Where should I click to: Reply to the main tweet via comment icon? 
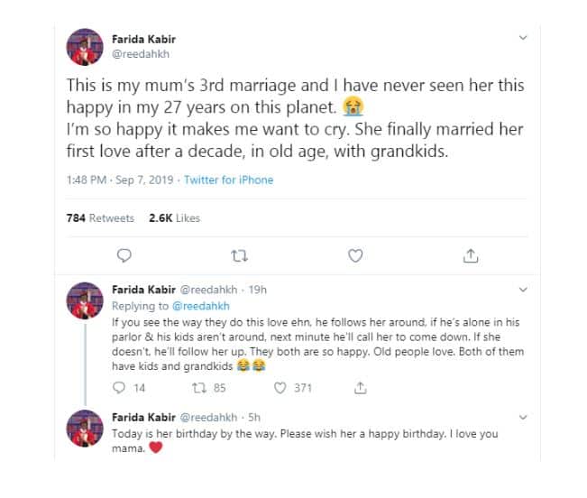tap(125, 256)
